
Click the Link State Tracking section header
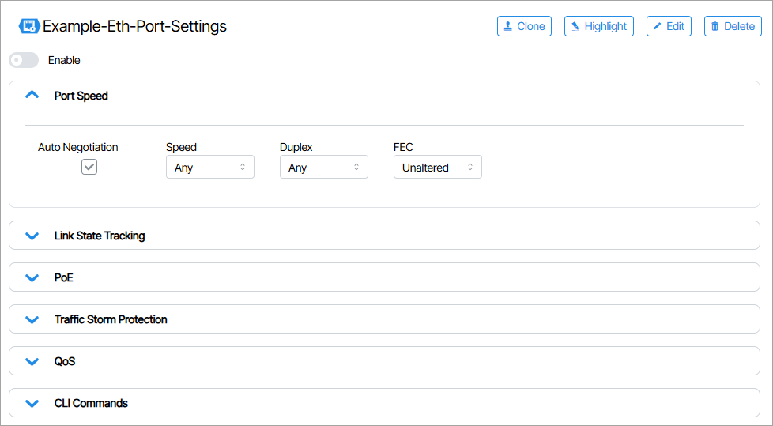click(100, 236)
